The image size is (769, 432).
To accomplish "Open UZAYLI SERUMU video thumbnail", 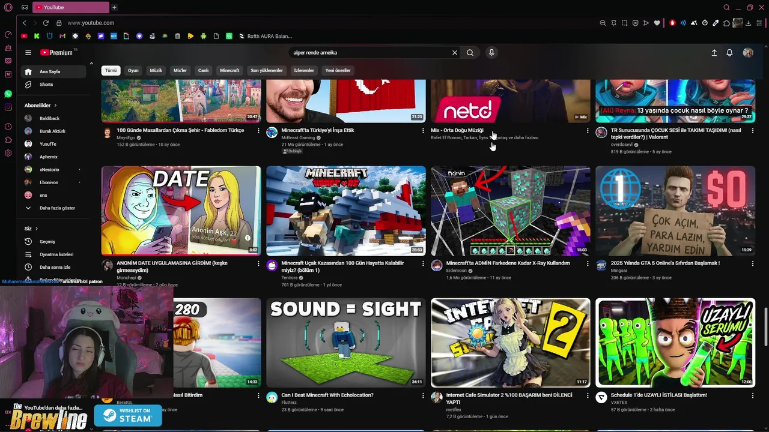I will [675, 343].
